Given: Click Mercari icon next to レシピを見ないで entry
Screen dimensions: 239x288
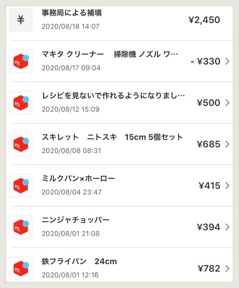Looking at the screenshot, I should (21, 103).
